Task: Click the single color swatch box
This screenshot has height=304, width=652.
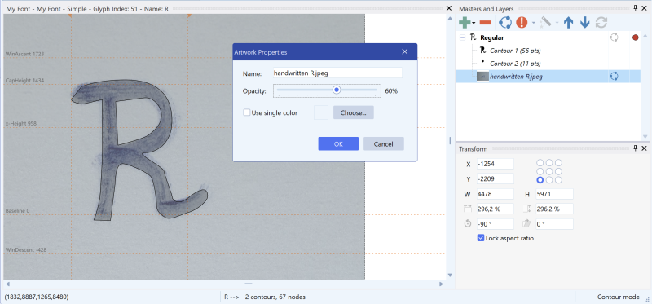Action: tap(321, 112)
